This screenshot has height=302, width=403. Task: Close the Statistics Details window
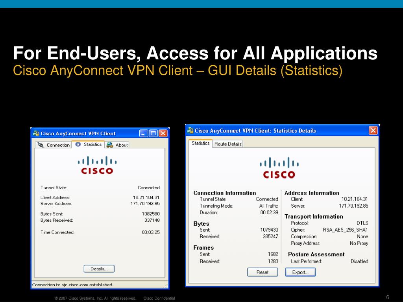click(373, 131)
